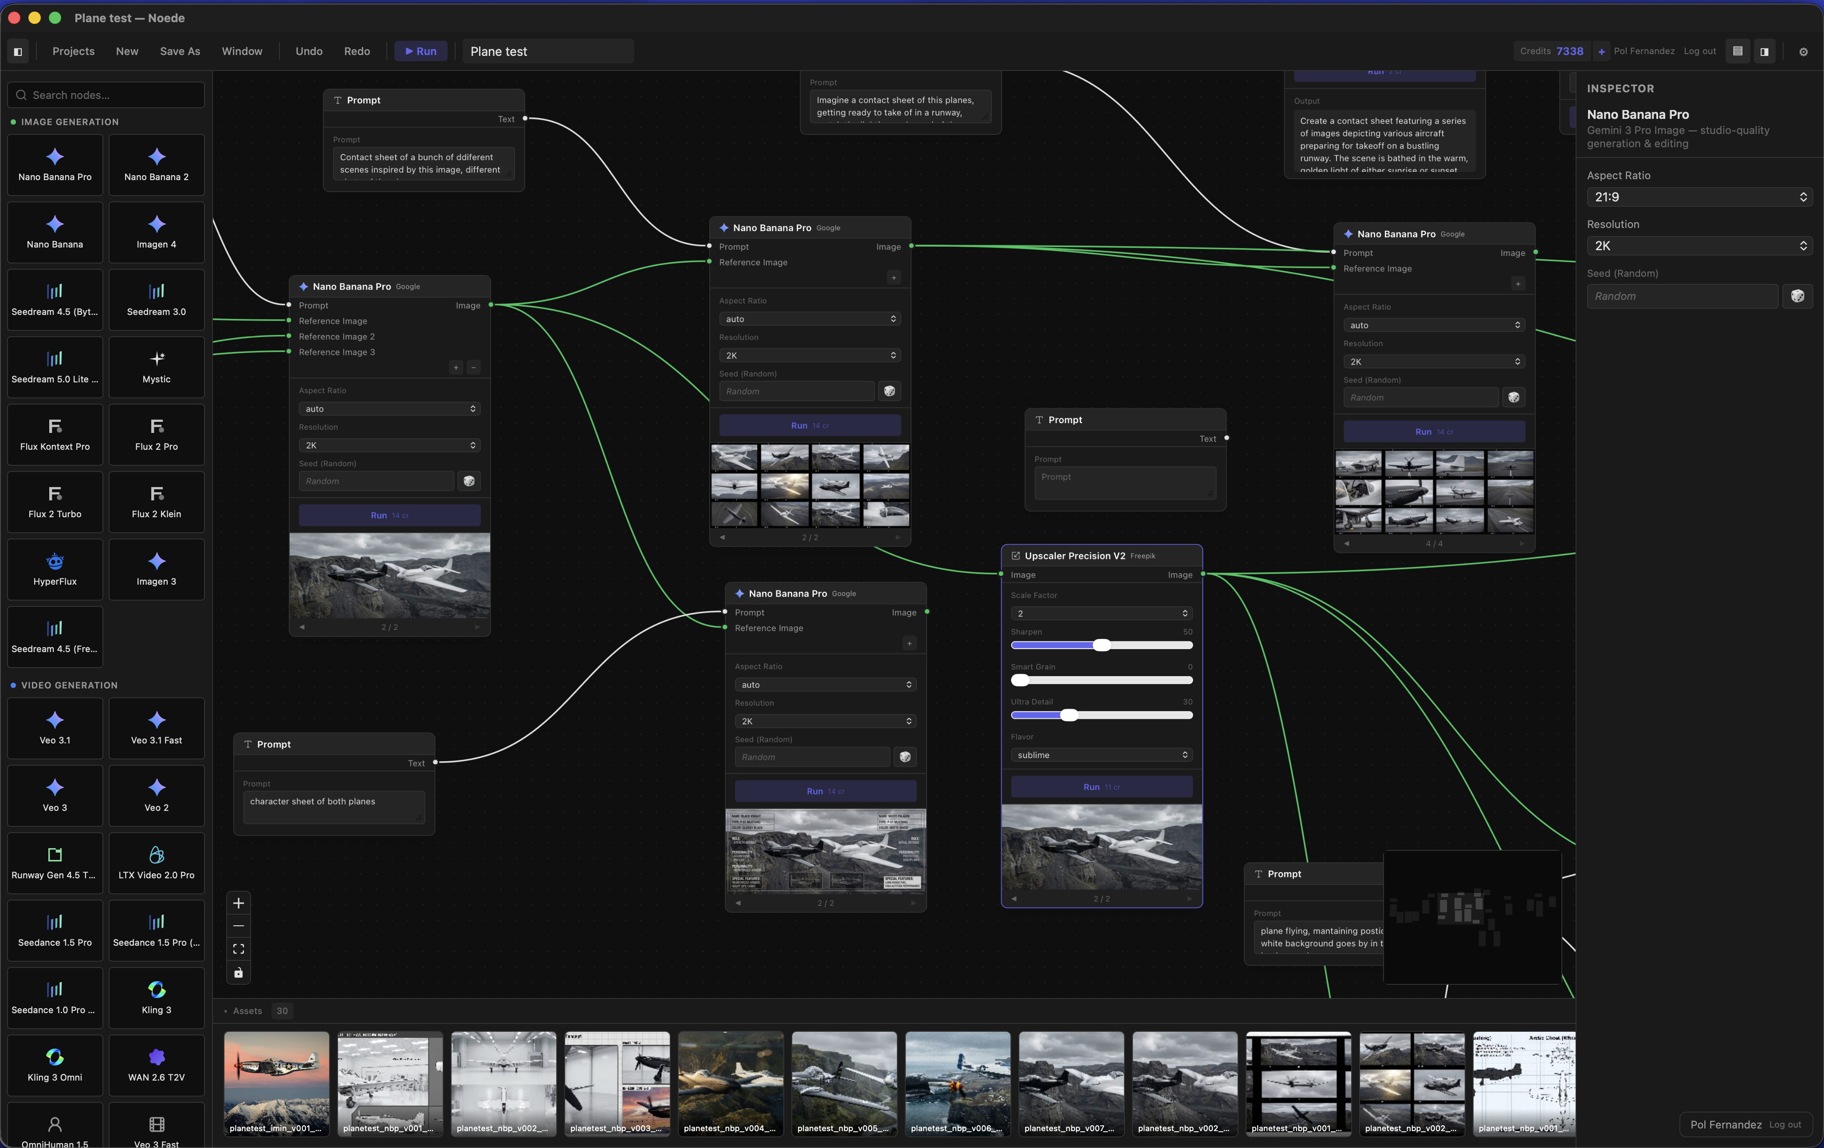The width and height of the screenshot is (1824, 1148).
Task: Add a Veo 3.1 video generation node
Action: tap(55, 728)
